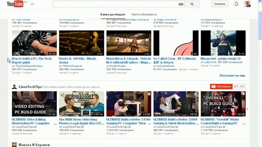Click the LinusTechTips section heading

click(x=30, y=87)
